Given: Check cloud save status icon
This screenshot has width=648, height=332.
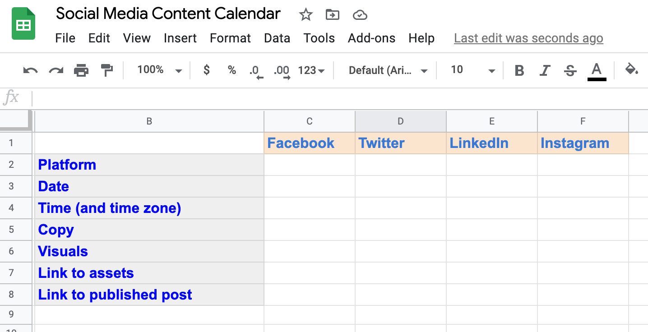Looking at the screenshot, I should tap(360, 15).
